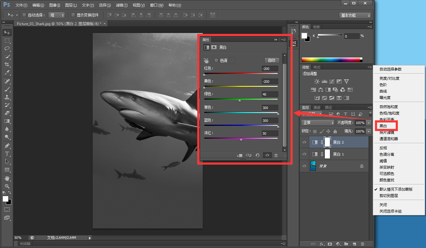Expand the 不透明度 opacity dropdown arrow

pyautogui.click(x=369, y=122)
